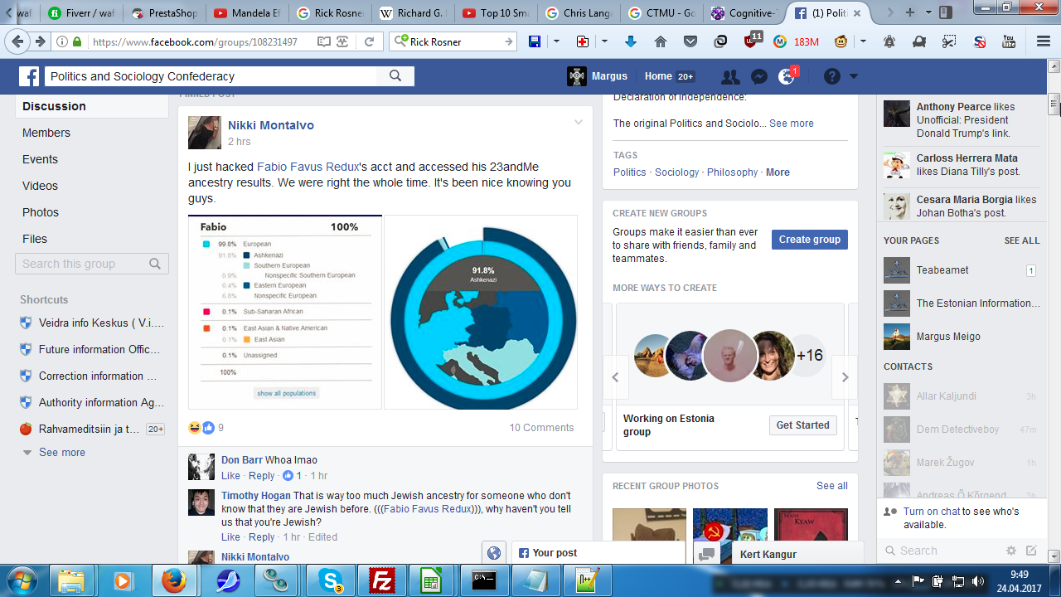Open the Members section
Image resolution: width=1061 pixels, height=597 pixels.
coord(46,133)
